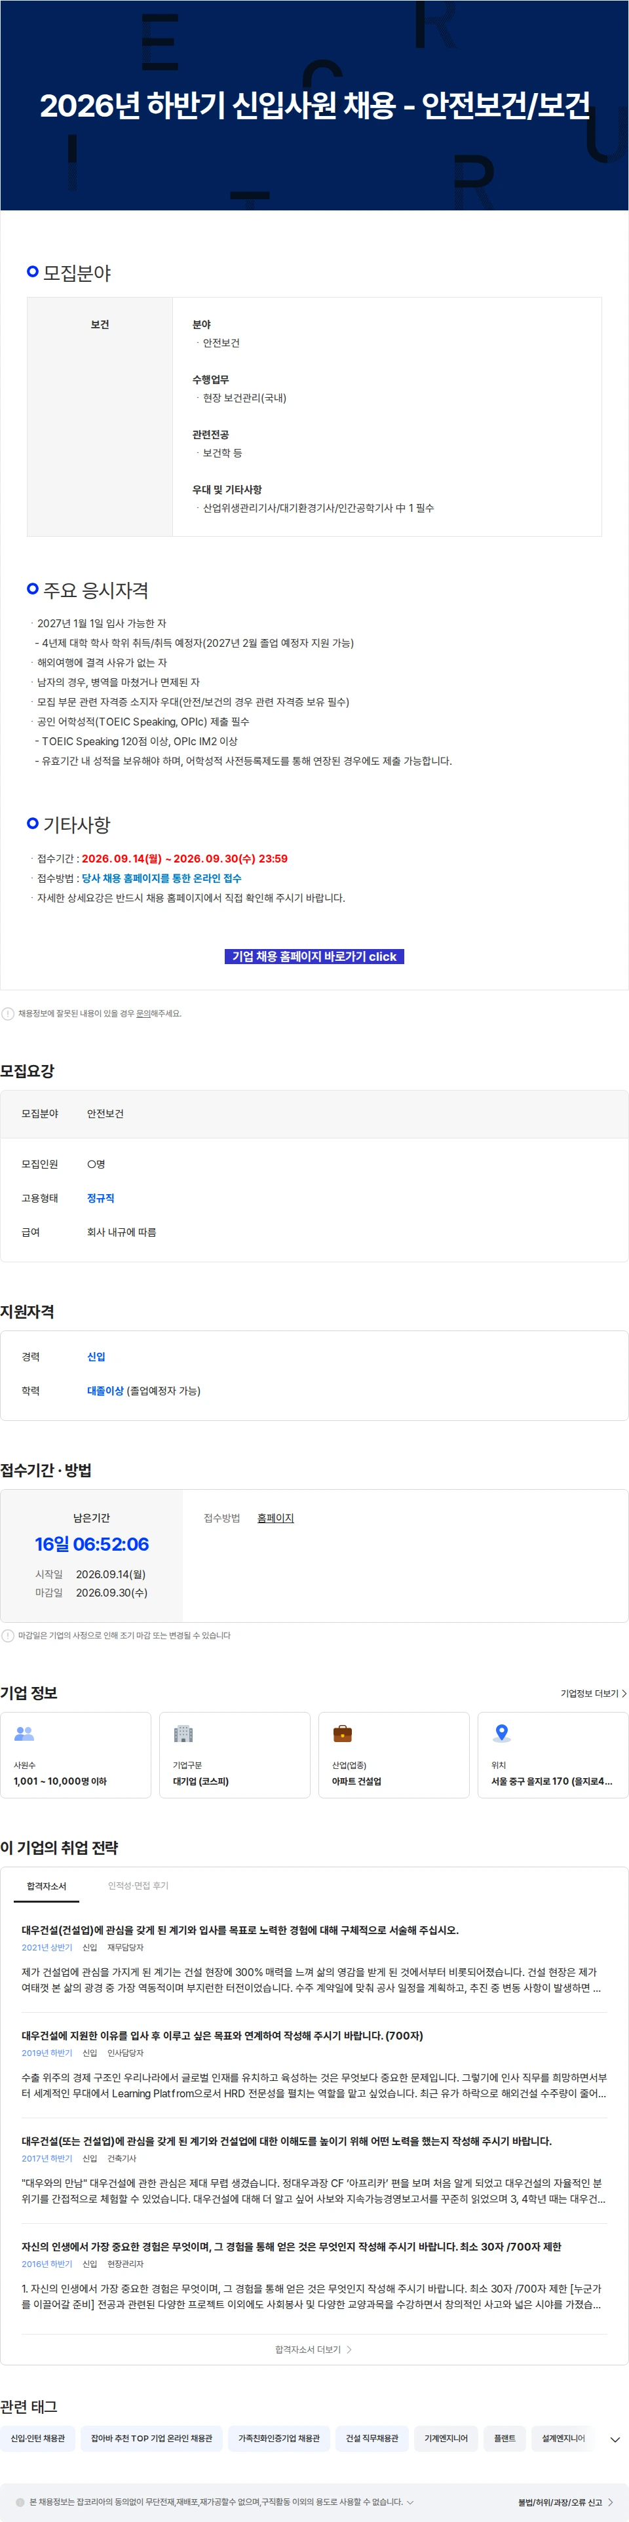Select 신입·인턴 채용관 tag
Image resolution: width=629 pixels, height=2522 pixels.
[x=38, y=2438]
